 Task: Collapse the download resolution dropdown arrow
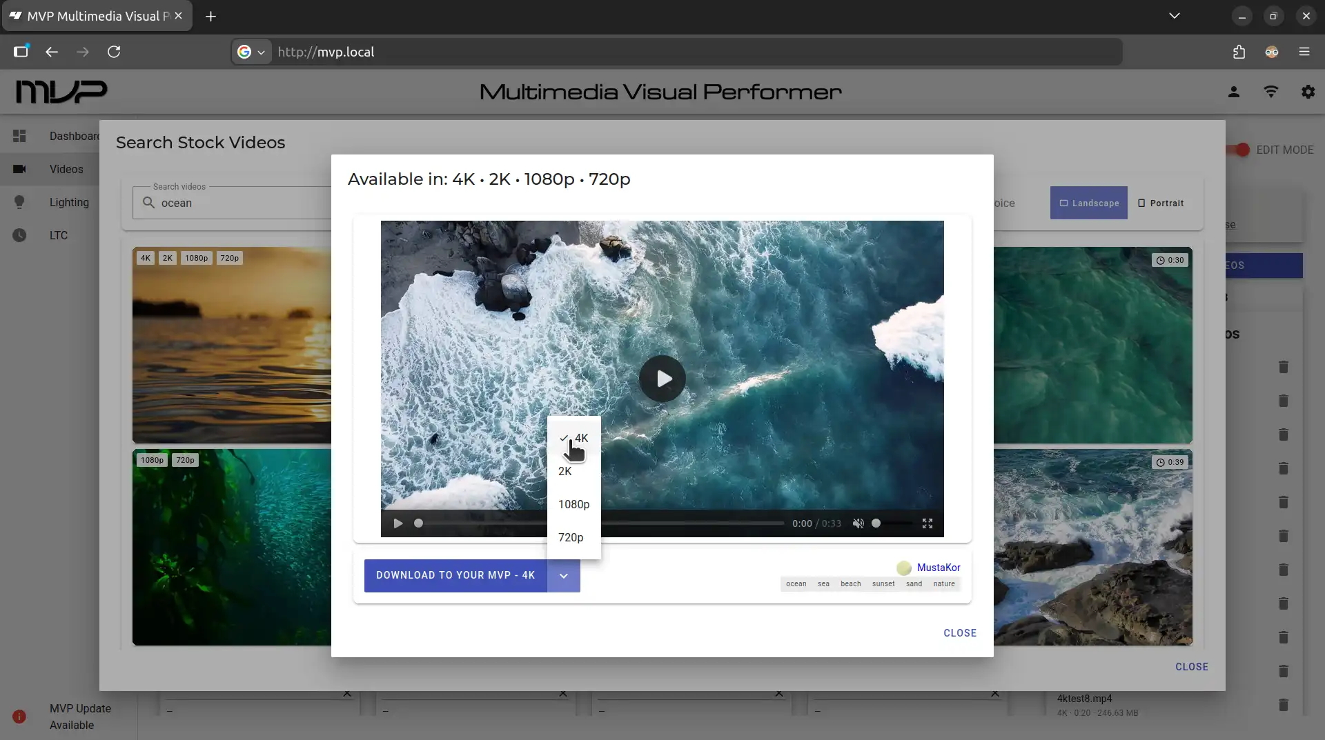(563, 576)
